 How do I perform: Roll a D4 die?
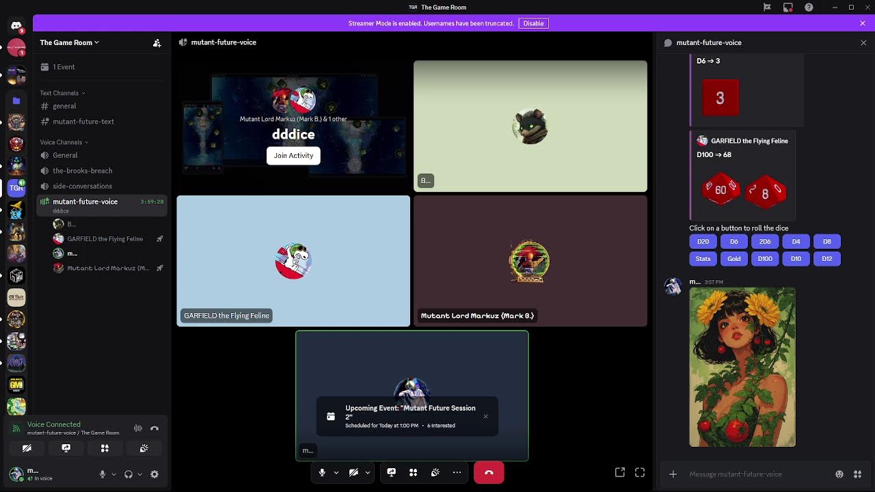click(796, 241)
